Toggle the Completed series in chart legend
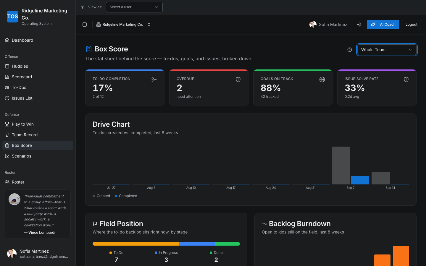This screenshot has width=426, height=266. coord(126,196)
